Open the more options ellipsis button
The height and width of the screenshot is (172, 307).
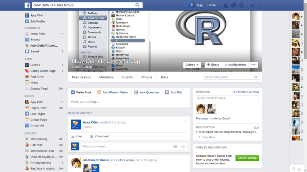click(x=253, y=64)
